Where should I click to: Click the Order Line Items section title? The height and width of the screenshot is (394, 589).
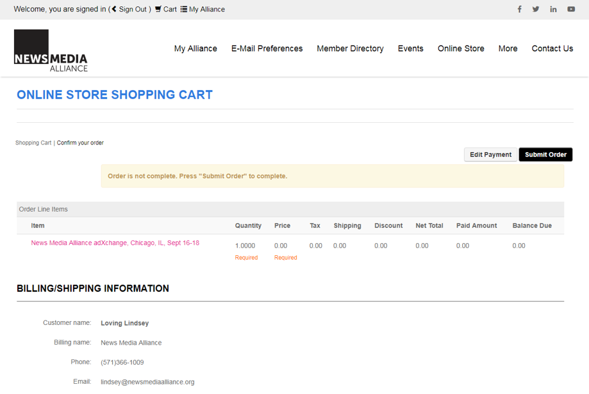(x=43, y=209)
